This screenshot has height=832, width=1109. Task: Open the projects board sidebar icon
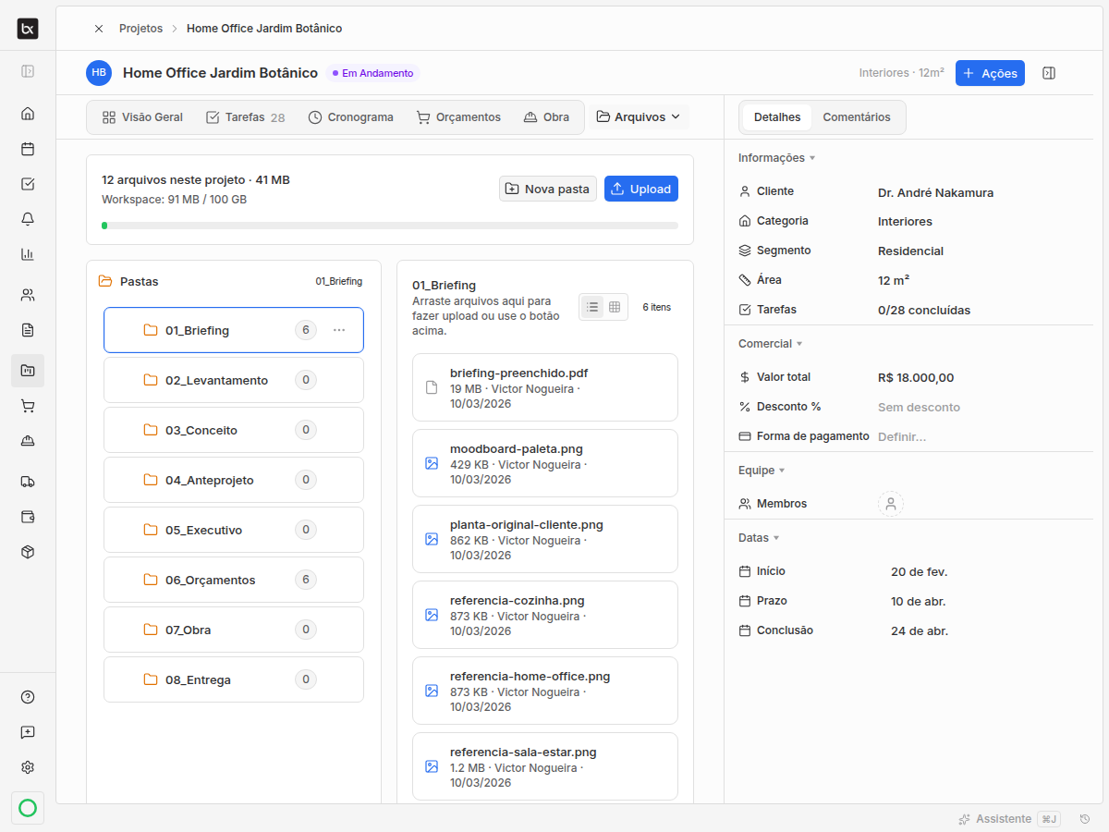[x=28, y=371]
